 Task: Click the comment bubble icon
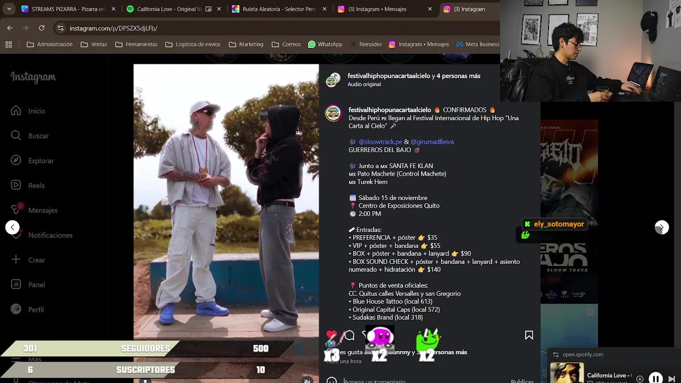click(350, 335)
